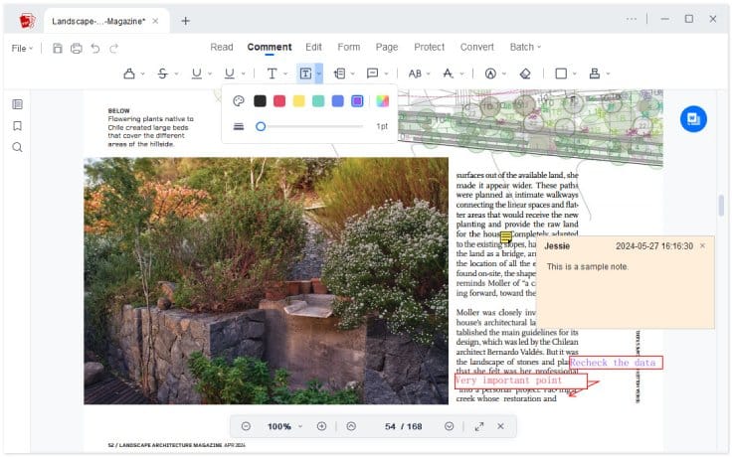Select the eraser tool

pos(525,74)
